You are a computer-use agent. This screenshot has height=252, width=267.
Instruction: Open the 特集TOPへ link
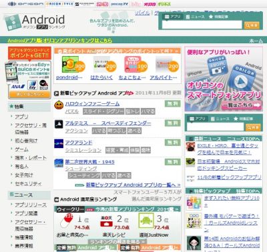pos(248,191)
